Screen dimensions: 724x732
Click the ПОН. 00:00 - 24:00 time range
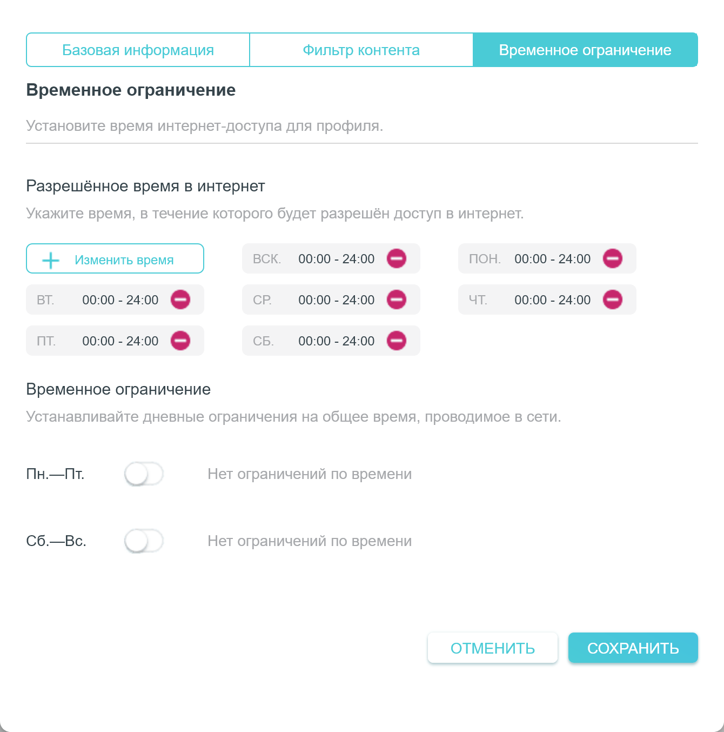click(552, 259)
